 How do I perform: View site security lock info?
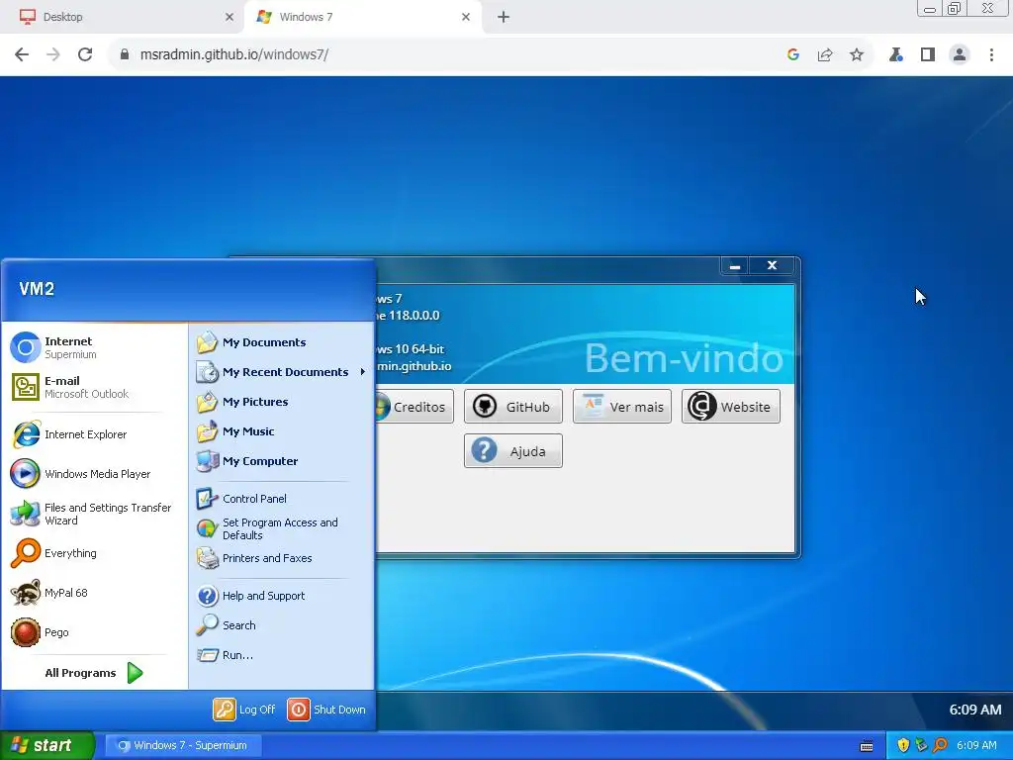[x=125, y=54]
